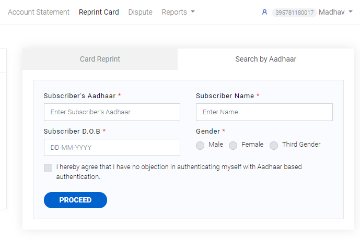Click the Madhav username label
Viewport: 360px width, 251px height.
(x=332, y=12)
